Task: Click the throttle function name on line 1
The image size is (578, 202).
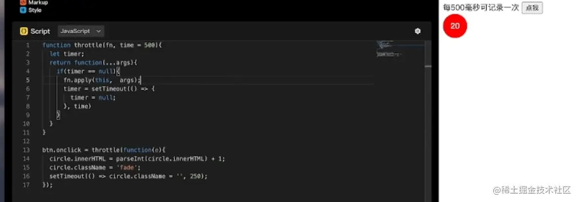Action: (x=87, y=45)
